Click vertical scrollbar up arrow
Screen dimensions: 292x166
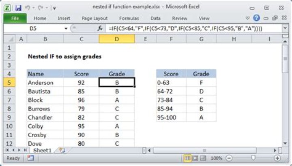tap(285, 41)
